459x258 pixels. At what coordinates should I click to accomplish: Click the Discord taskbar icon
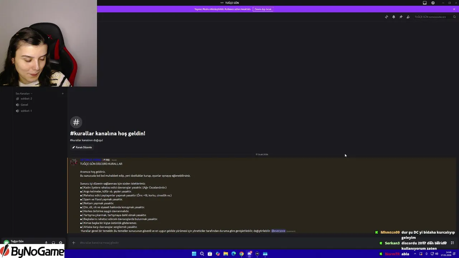click(x=249, y=254)
